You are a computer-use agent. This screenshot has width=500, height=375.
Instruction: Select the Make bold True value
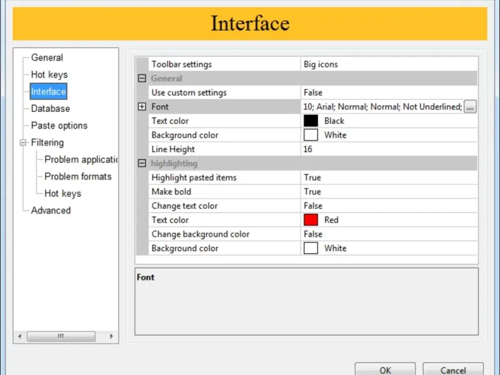pyautogui.click(x=312, y=192)
